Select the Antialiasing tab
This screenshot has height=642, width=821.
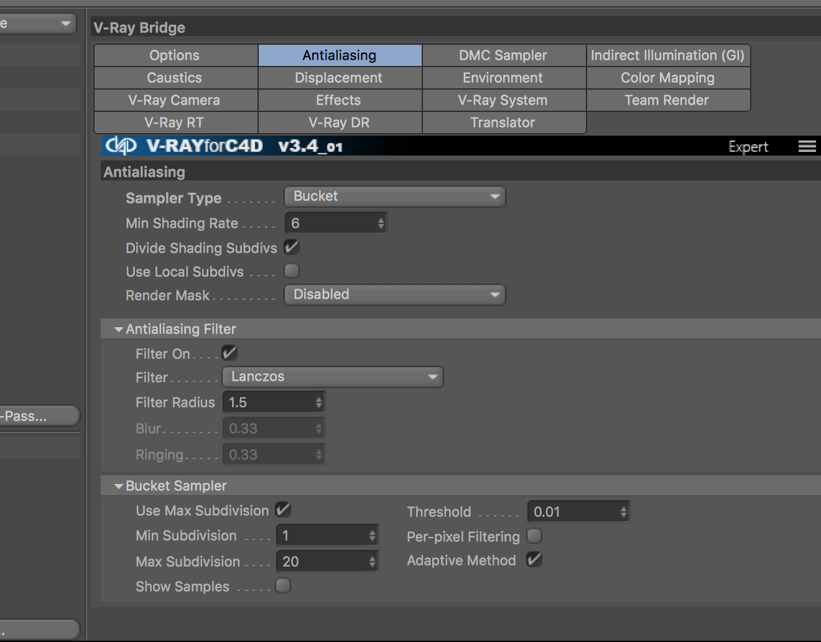pos(340,55)
